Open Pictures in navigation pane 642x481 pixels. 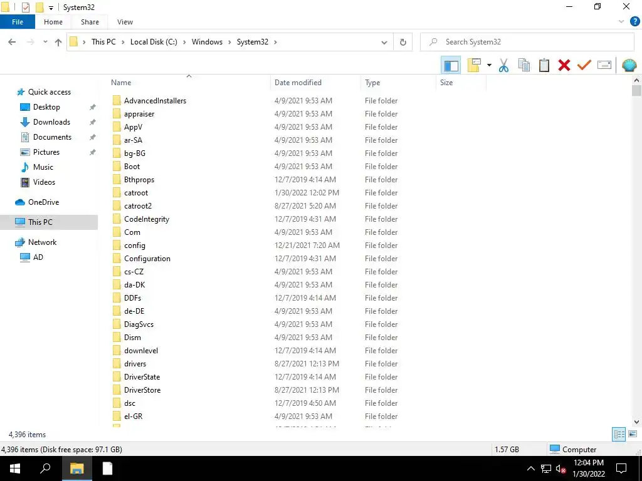(x=46, y=152)
